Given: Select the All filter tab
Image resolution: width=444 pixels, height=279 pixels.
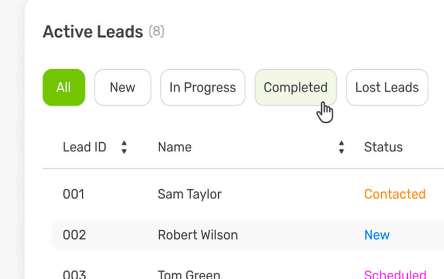Looking at the screenshot, I should point(64,88).
